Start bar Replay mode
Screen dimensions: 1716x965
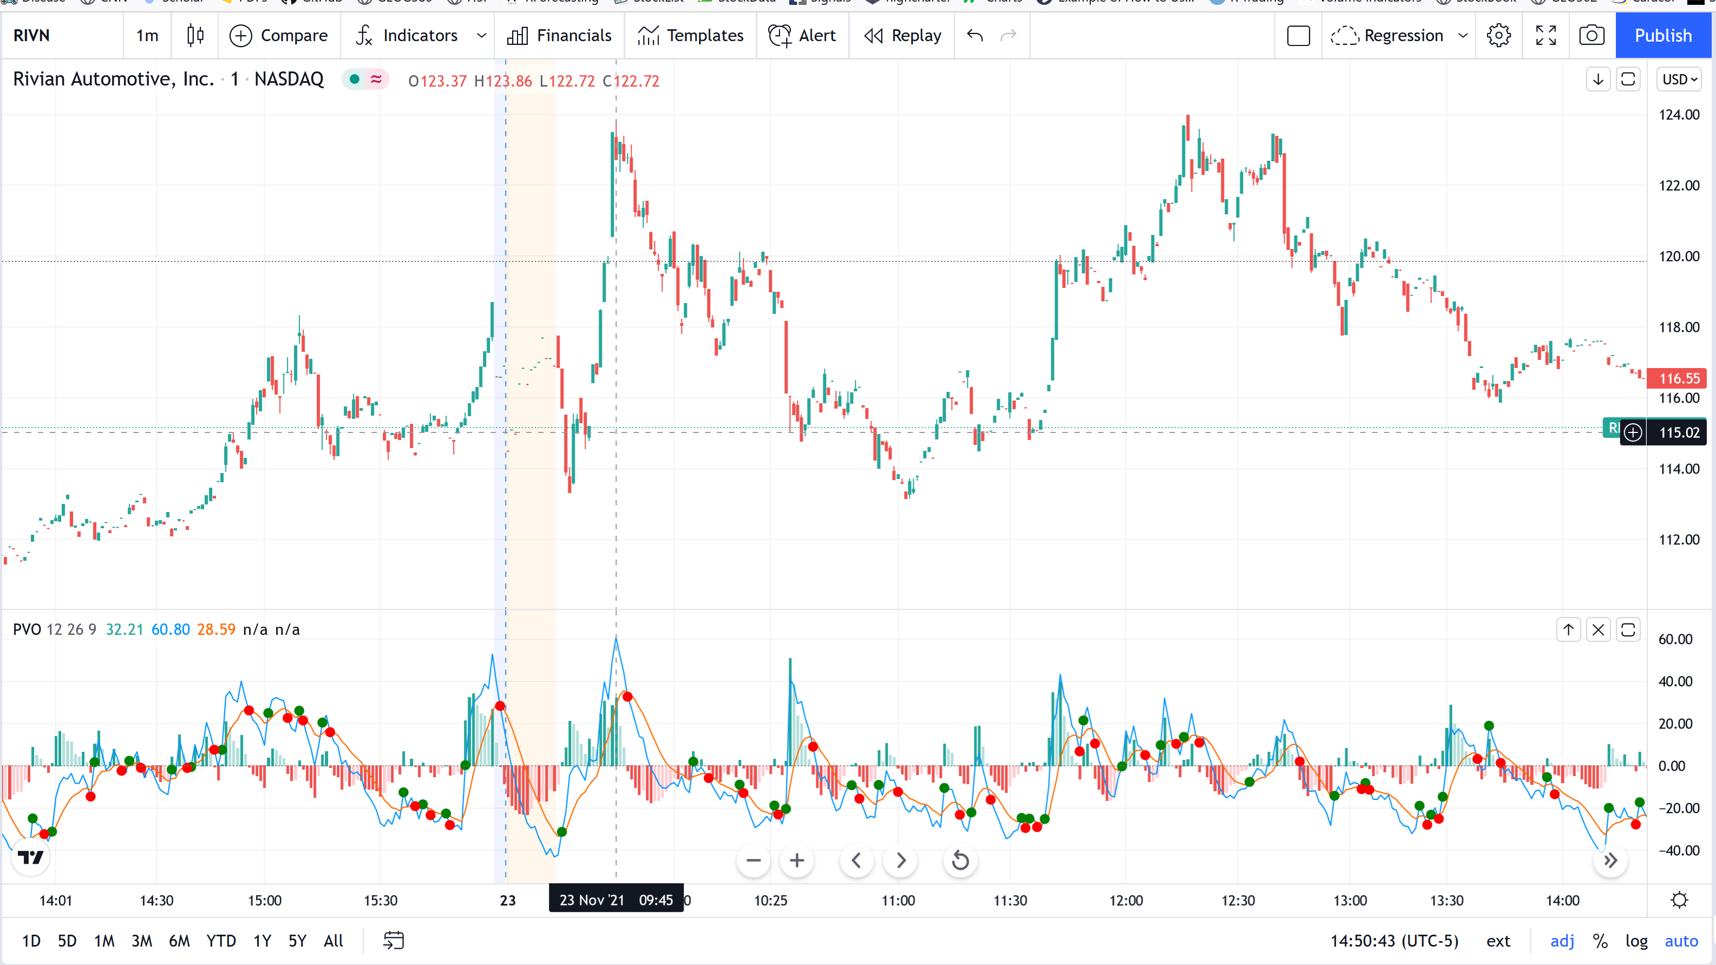tap(902, 35)
